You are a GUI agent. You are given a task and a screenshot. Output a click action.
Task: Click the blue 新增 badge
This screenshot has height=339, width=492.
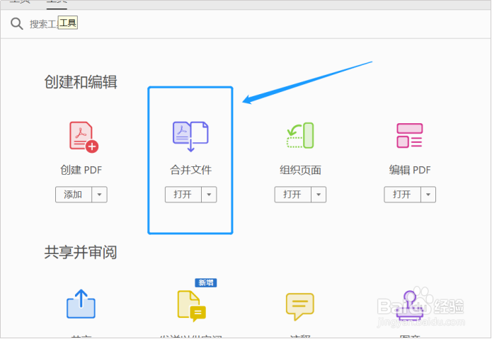tap(206, 282)
